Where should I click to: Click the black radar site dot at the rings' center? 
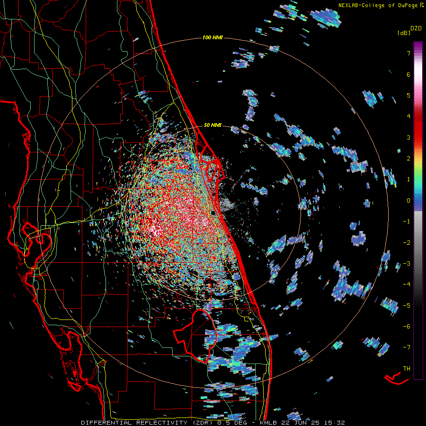pos(213,213)
